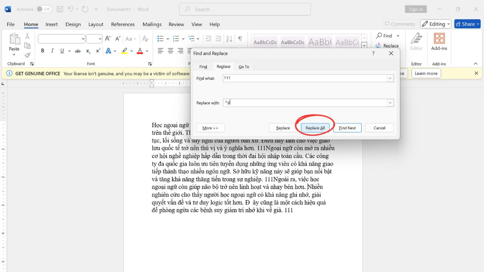Open the Add-ins grid icon
This screenshot has width=484, height=272.
[x=439, y=39]
